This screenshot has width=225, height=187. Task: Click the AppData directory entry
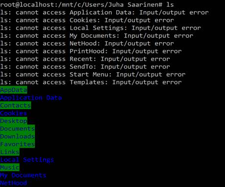point(14,90)
